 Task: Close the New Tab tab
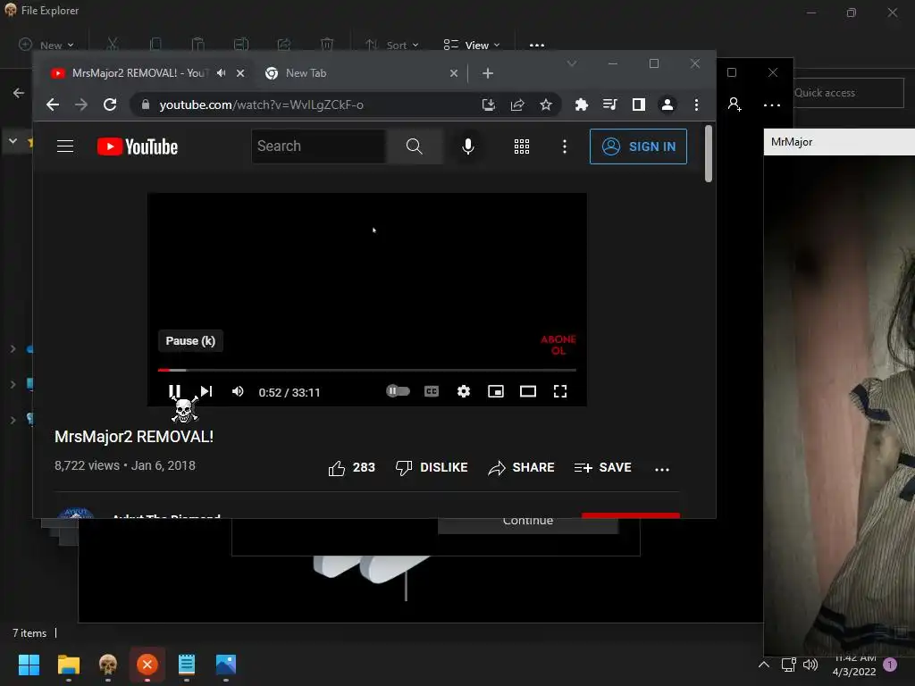[x=454, y=73]
